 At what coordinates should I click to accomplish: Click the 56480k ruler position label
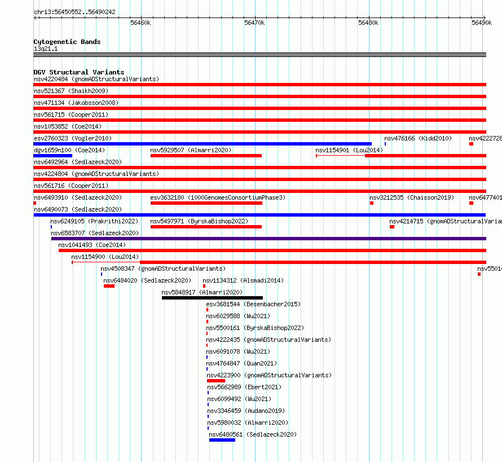pos(368,23)
